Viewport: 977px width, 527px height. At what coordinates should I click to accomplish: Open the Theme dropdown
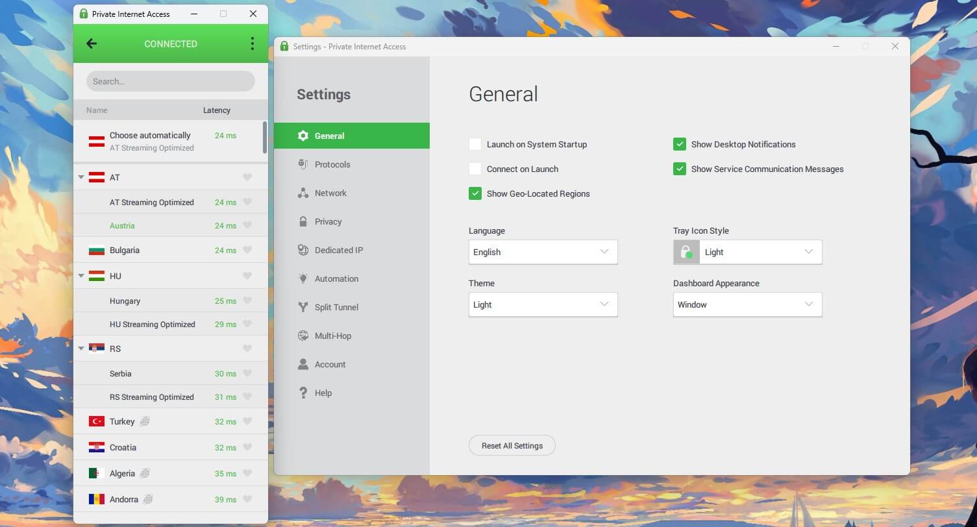pyautogui.click(x=543, y=304)
